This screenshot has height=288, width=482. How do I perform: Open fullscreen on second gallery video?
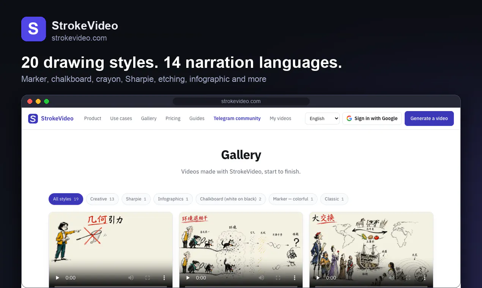tap(278, 278)
